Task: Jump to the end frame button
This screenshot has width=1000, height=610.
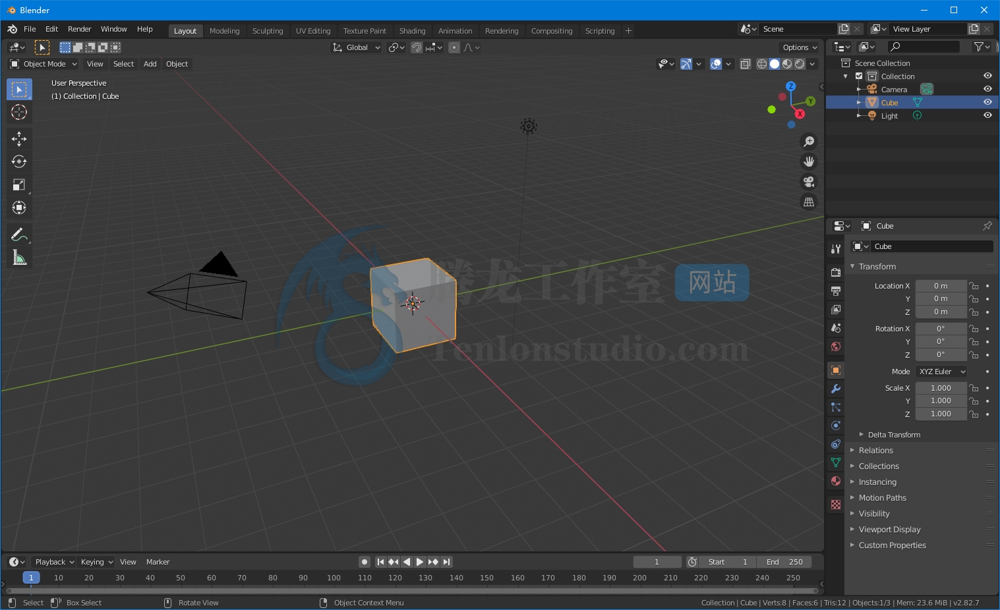Action: [x=447, y=562]
